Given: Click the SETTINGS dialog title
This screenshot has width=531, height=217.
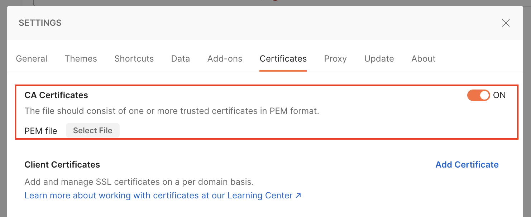Looking at the screenshot, I should click(x=40, y=23).
